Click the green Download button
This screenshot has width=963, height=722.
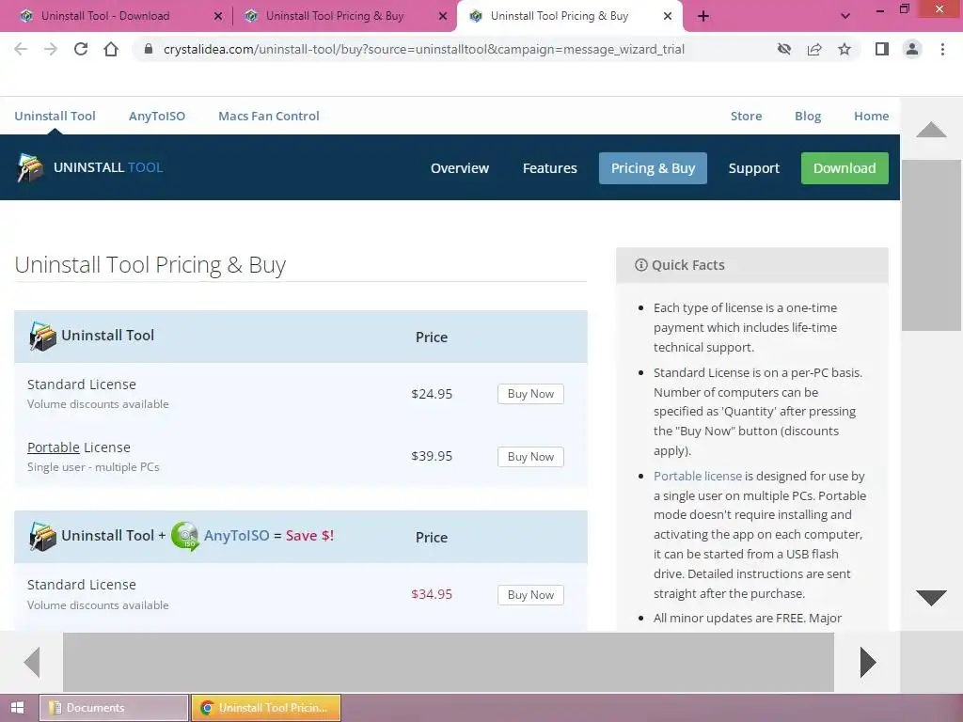click(845, 168)
